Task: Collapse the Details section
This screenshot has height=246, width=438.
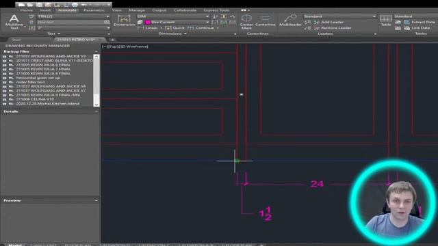Action: click(96, 111)
